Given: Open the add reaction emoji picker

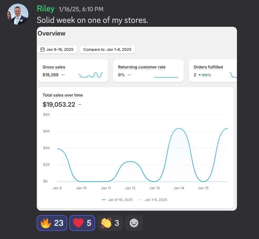Looking at the screenshot, I should pyautogui.click(x=134, y=223).
